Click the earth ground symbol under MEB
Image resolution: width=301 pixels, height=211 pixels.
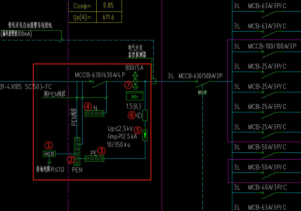tap(49, 162)
